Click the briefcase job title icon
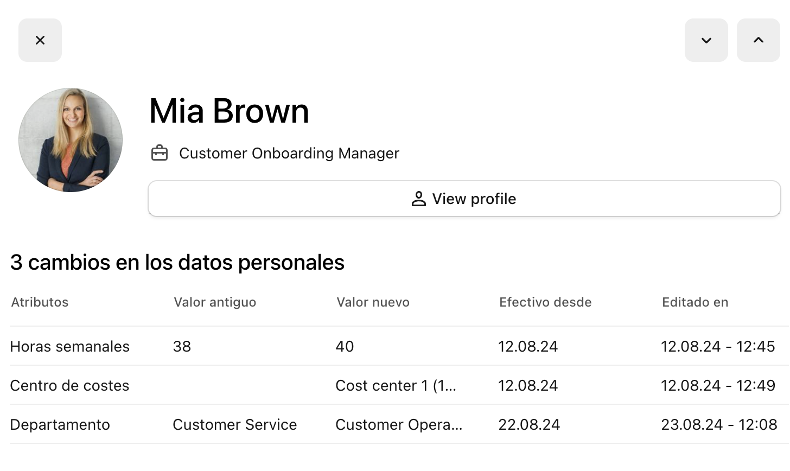This screenshot has width=790, height=471. pyautogui.click(x=160, y=153)
